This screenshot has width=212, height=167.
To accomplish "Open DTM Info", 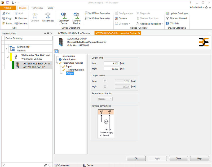I will [167, 24].
